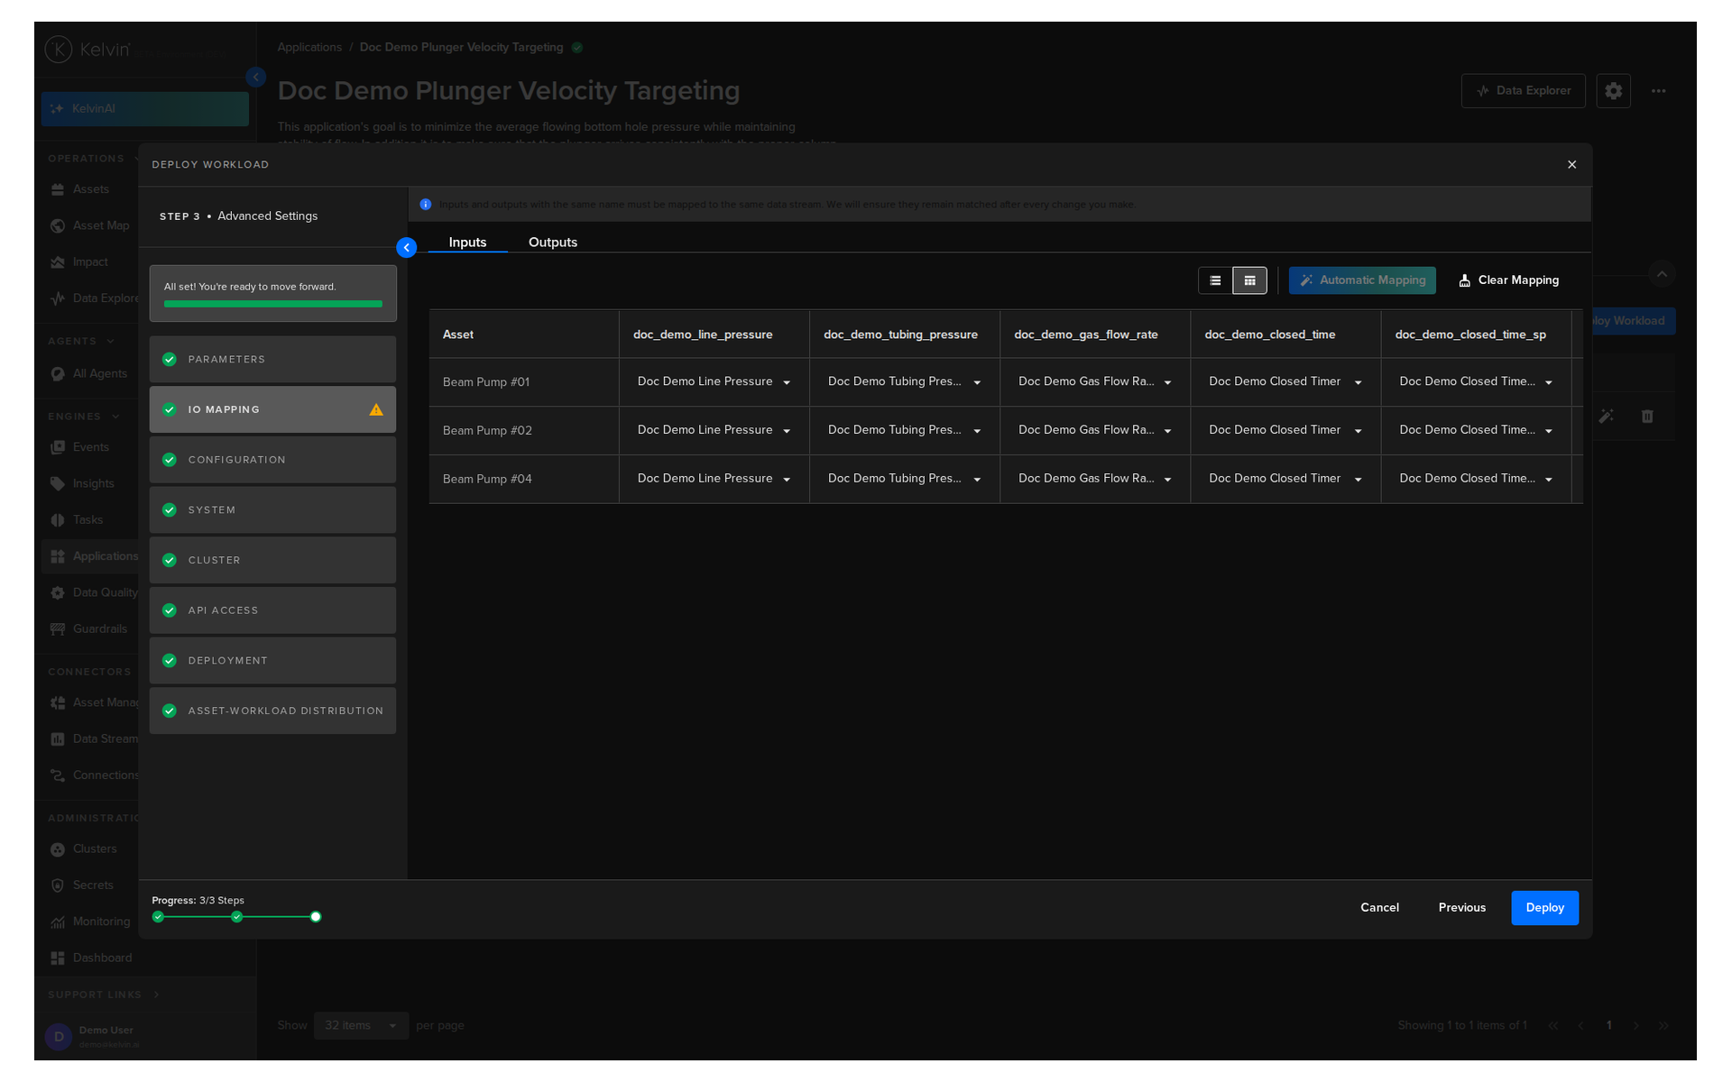Open gas flow rate dropdown for Beam Pump #04

1094,479
